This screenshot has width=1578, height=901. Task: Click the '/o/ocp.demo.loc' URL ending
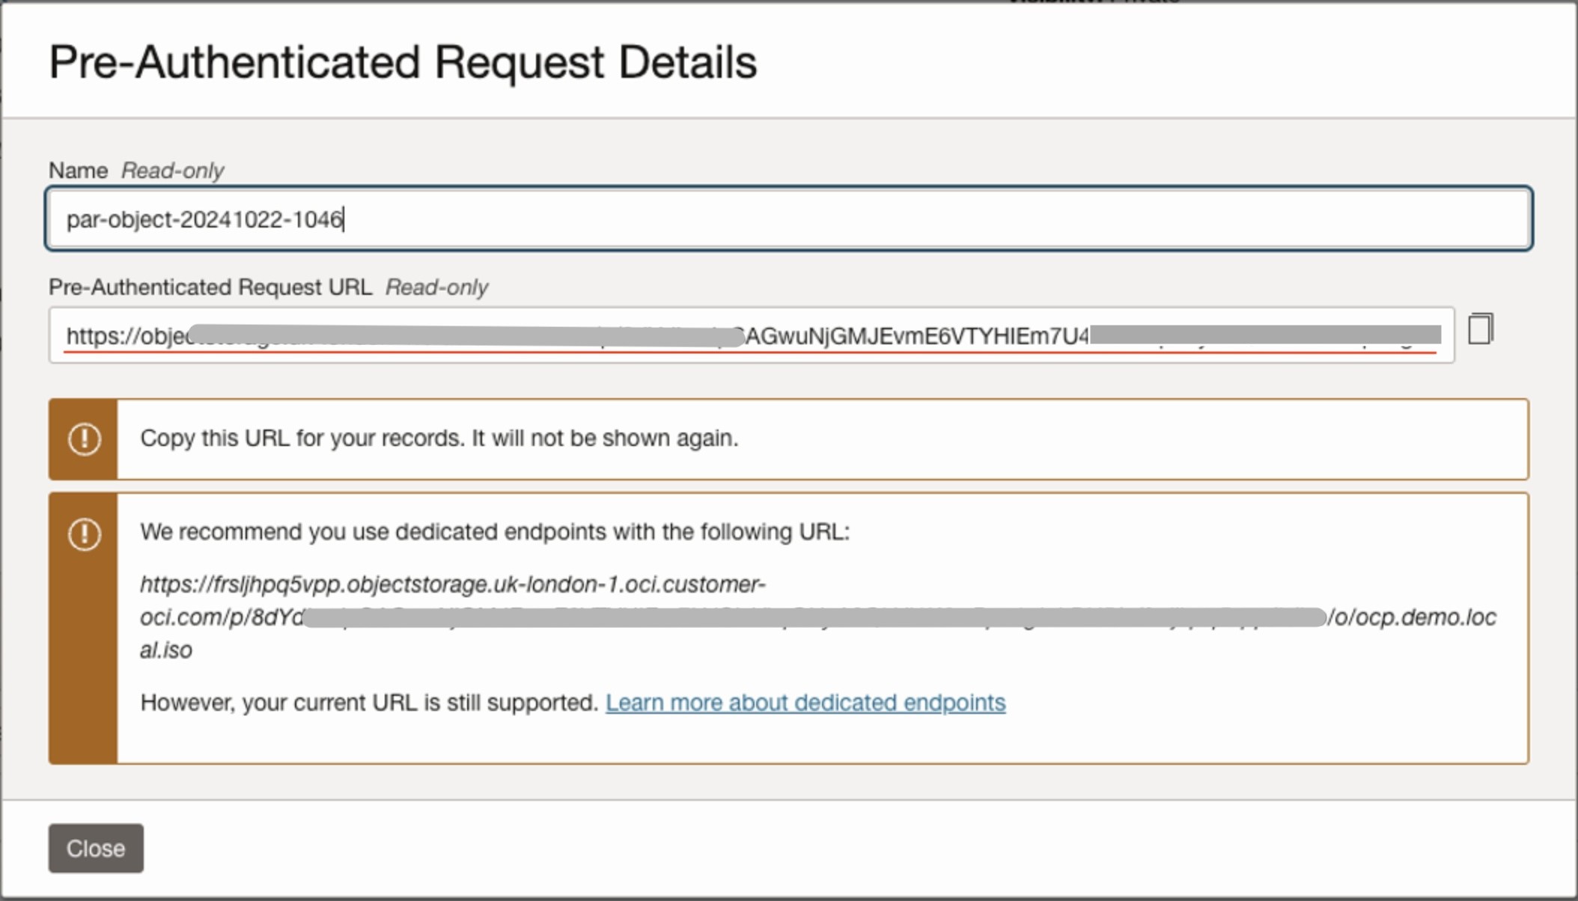[1412, 617]
